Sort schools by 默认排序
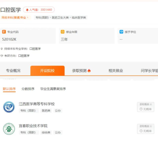The image size is (158, 142). (9, 89)
